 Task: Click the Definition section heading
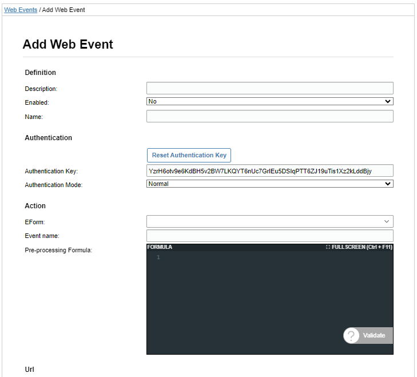41,73
